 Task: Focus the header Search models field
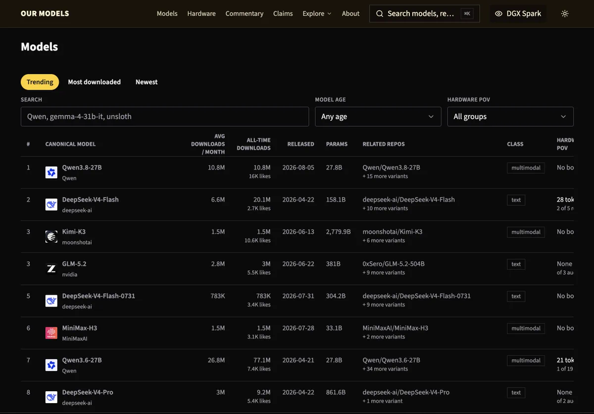425,14
